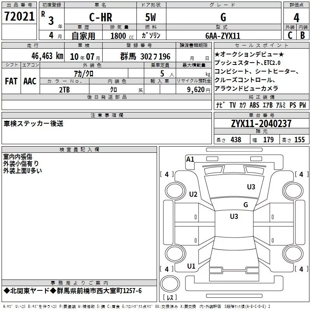Select プッシュスタート、ETC2.0 line
The width and height of the screenshot is (311, 311).
point(248,63)
